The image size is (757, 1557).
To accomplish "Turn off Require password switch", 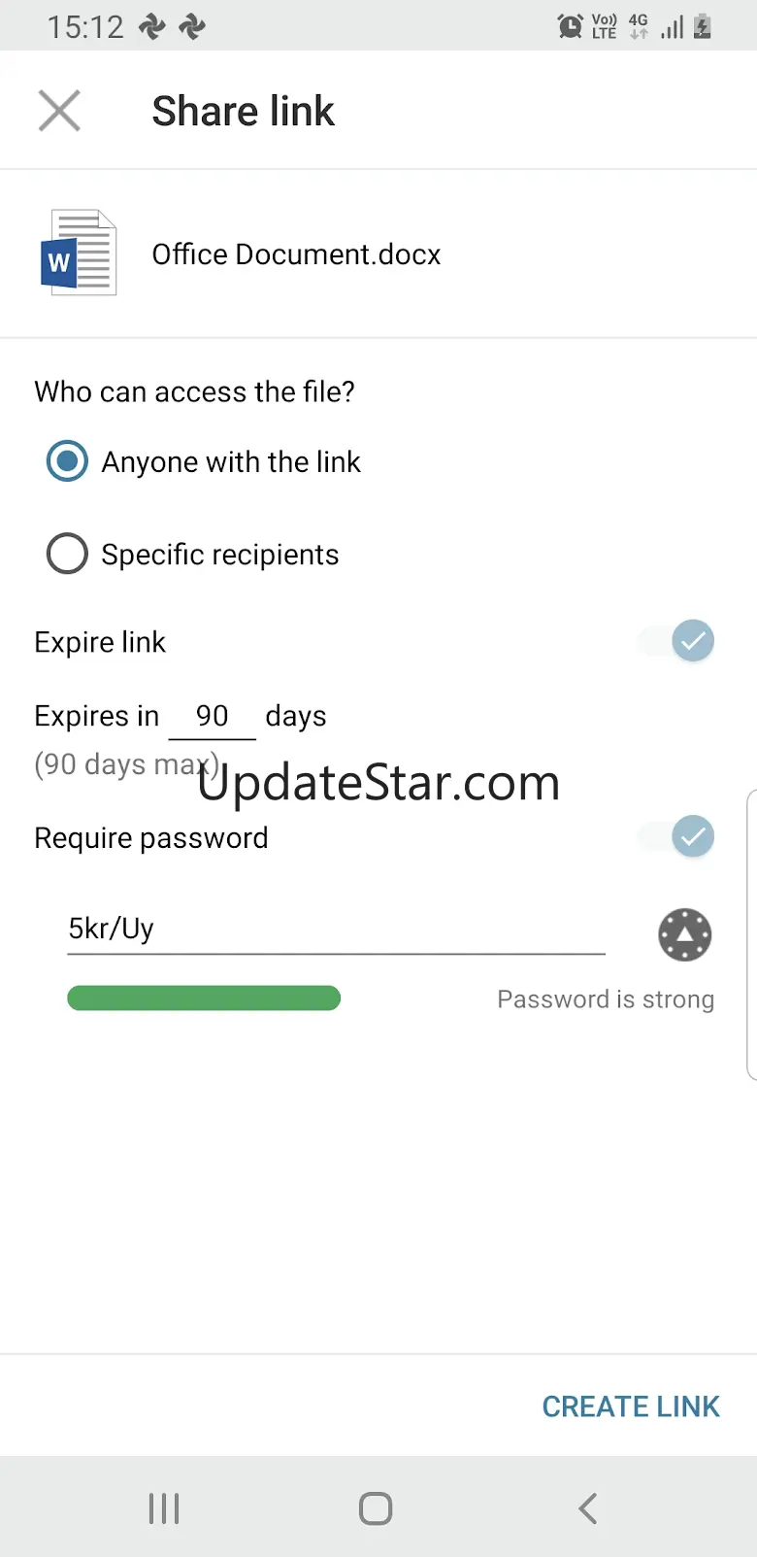I will [676, 836].
